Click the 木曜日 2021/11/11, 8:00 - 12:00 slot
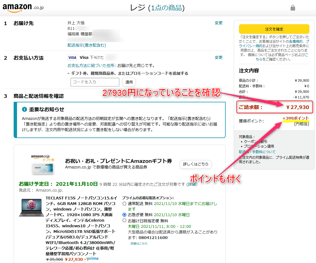The image size is (316, 263). (159, 226)
